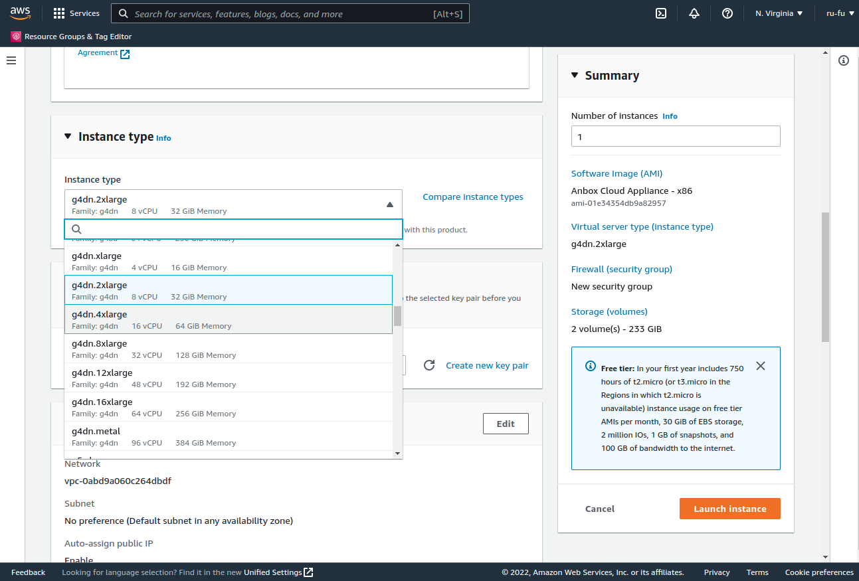Screen dimensions: 859x581
Task: Click 'Anbox Cloud Appliance - x86' text
Action: coord(632,191)
